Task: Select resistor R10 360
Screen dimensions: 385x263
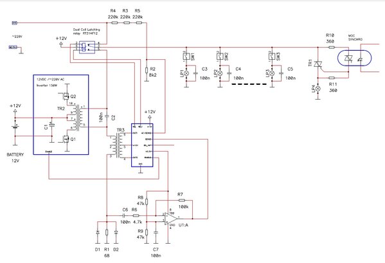Action: point(331,48)
